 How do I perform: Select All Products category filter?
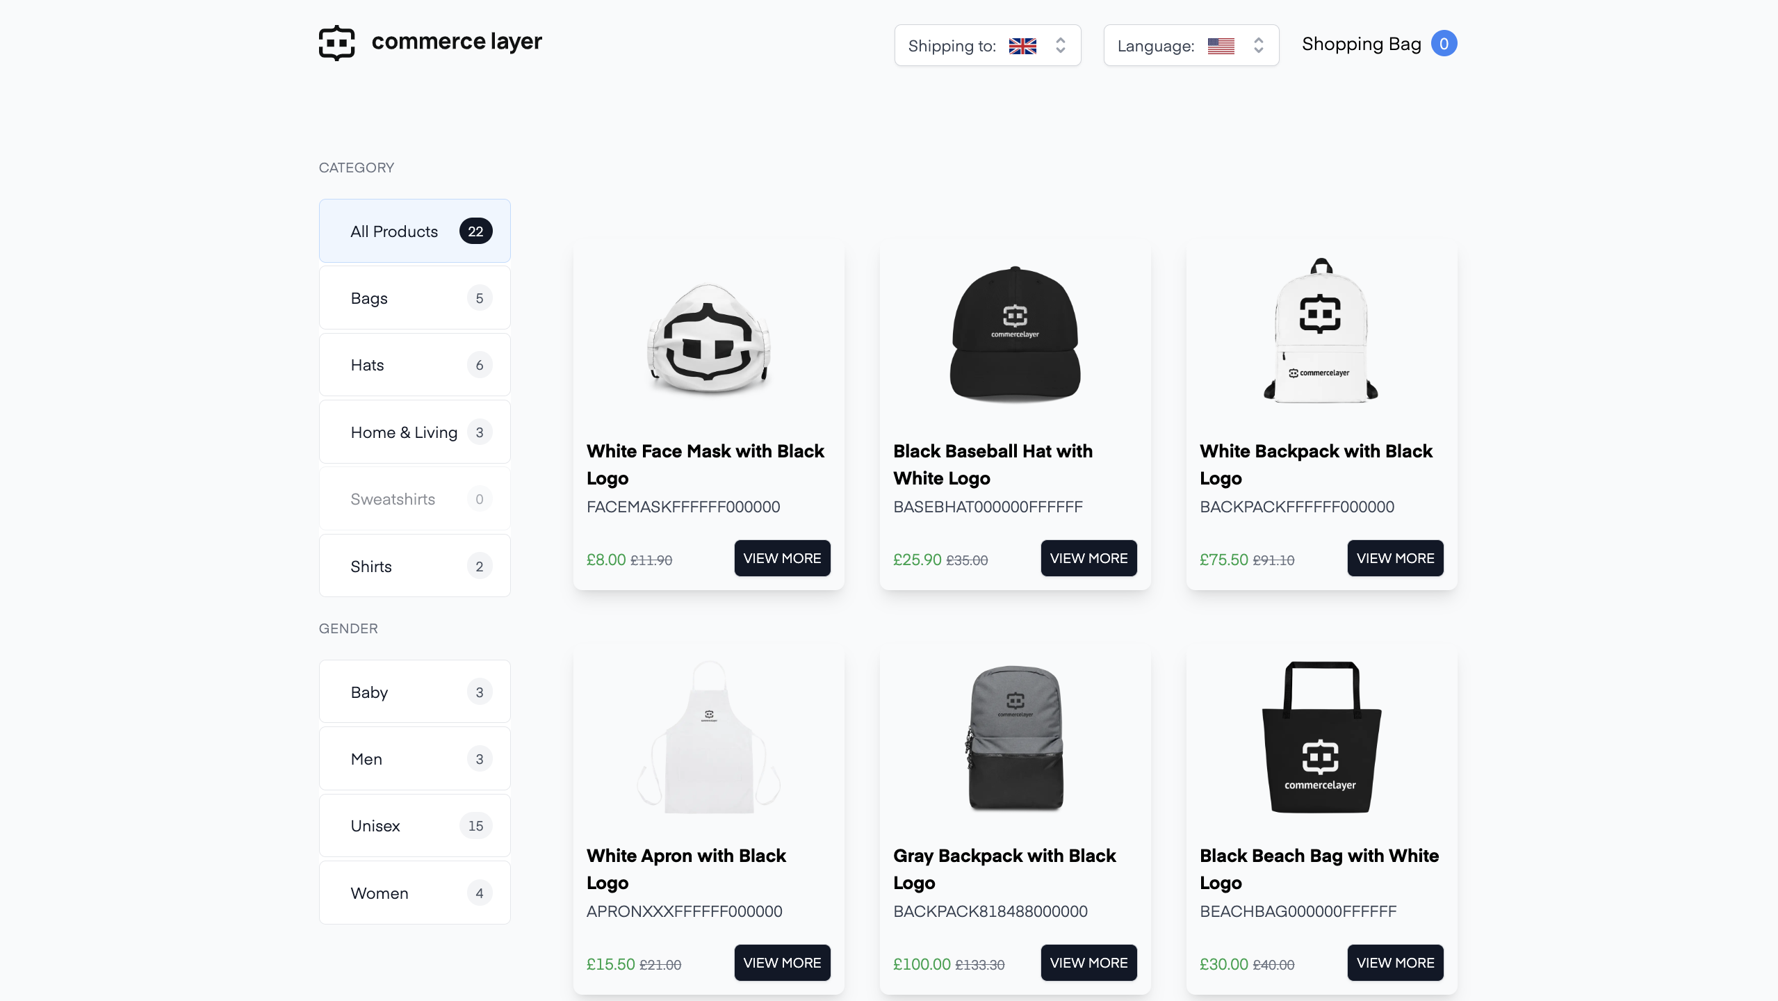point(414,229)
